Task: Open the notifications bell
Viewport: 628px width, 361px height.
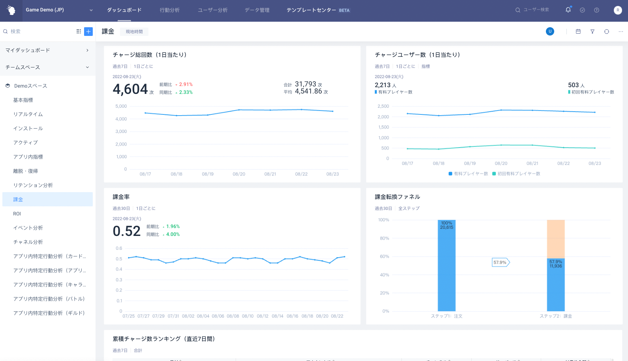Action: [x=568, y=10]
